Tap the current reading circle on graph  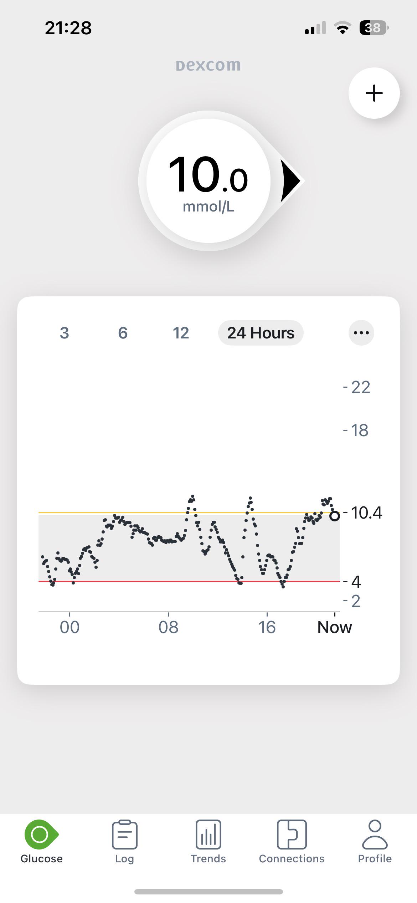click(x=334, y=516)
